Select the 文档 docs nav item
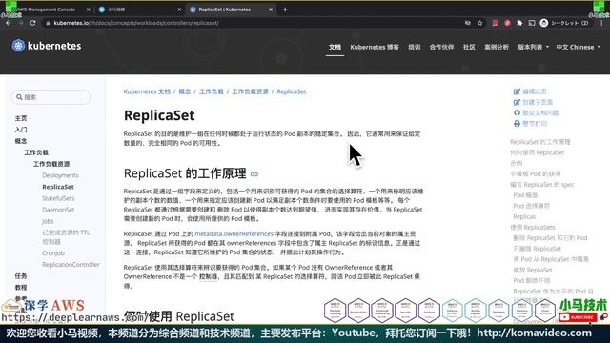 coord(335,47)
